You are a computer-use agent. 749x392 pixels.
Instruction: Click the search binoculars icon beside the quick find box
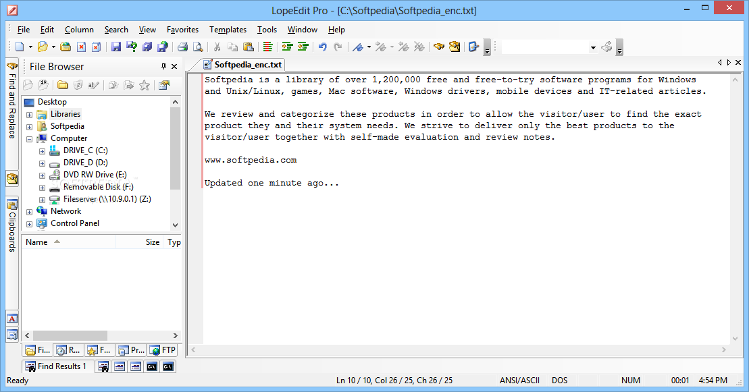(x=606, y=47)
